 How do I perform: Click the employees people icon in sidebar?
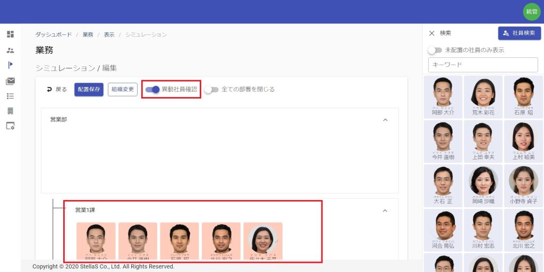coord(10,50)
